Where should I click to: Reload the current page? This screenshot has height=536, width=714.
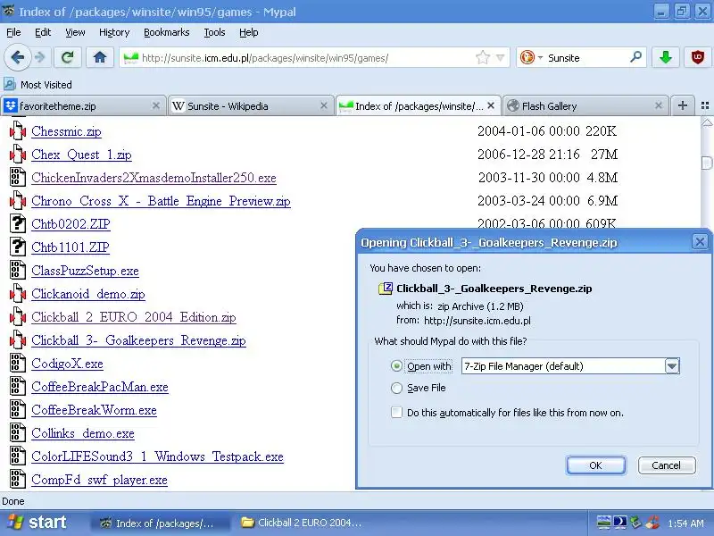click(x=68, y=58)
